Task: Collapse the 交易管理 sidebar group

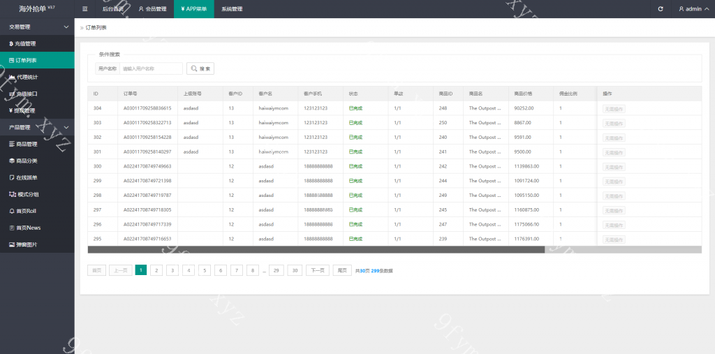Action: coord(37,27)
